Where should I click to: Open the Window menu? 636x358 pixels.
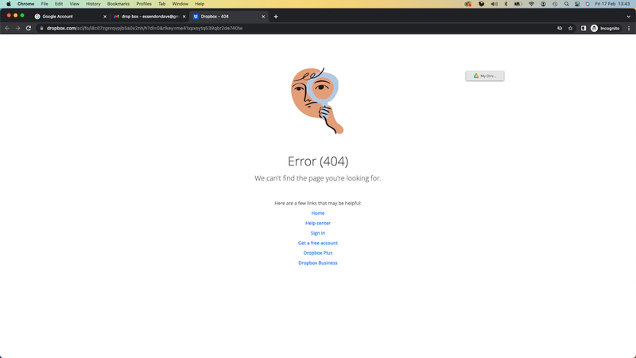pos(180,4)
